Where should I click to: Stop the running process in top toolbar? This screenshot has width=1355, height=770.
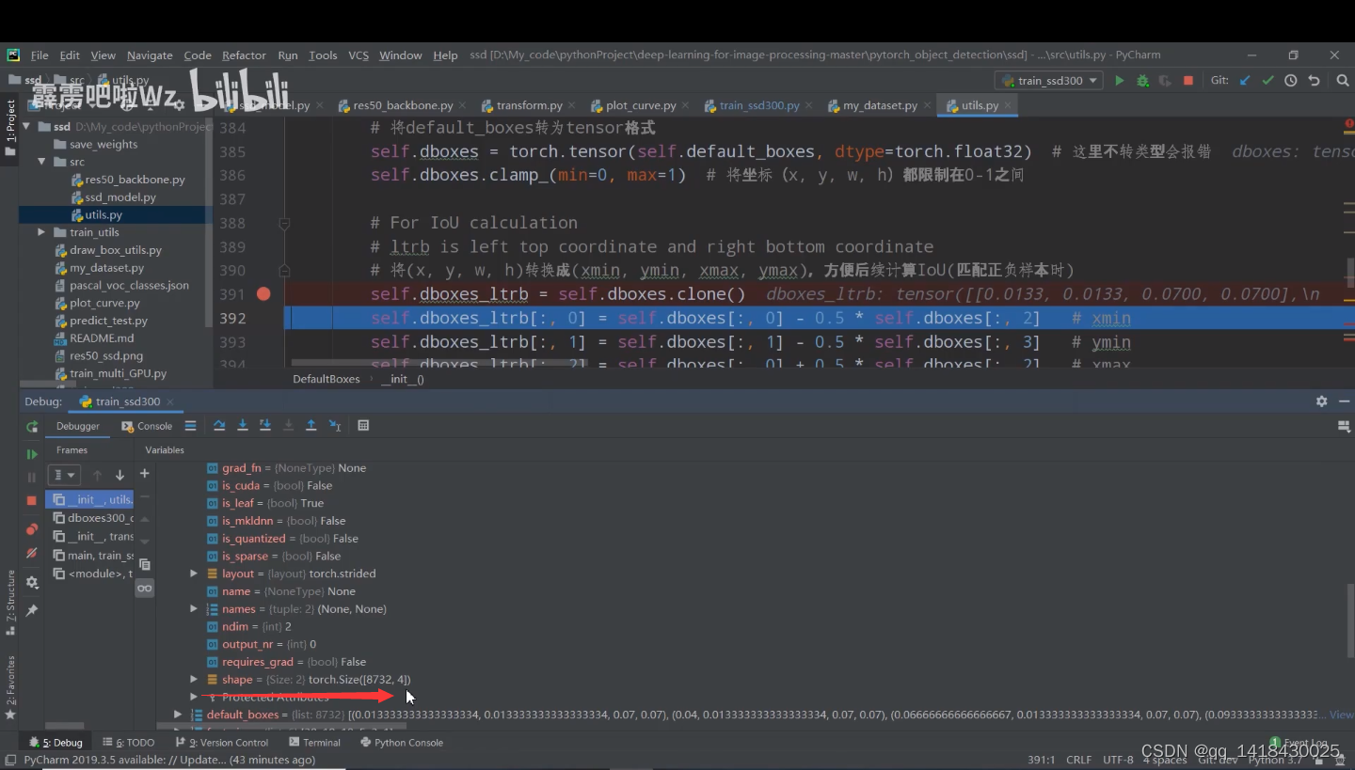click(1188, 81)
